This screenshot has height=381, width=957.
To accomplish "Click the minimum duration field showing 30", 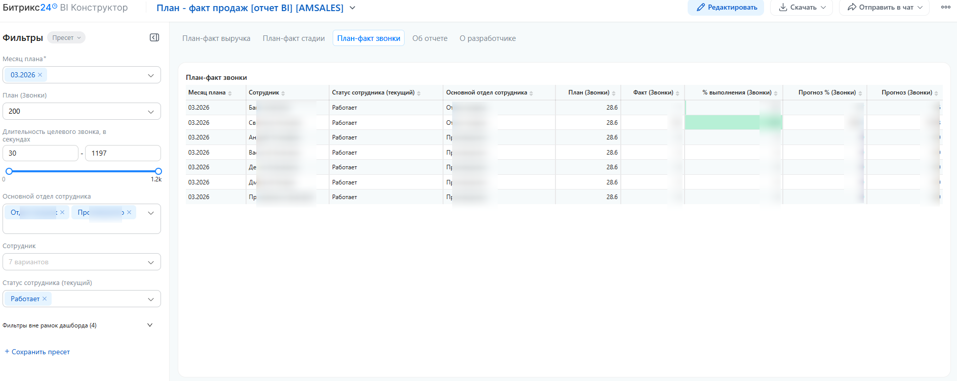I will point(41,153).
